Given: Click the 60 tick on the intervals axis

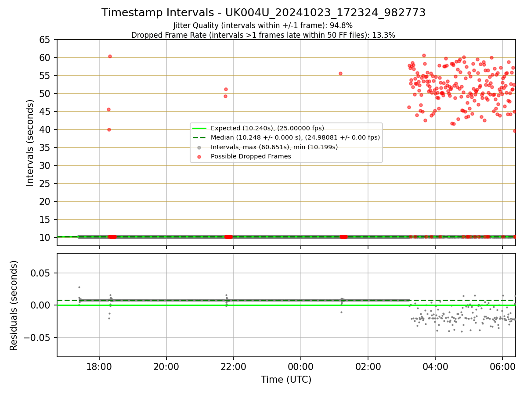Looking at the screenshot, I should coord(45,57).
